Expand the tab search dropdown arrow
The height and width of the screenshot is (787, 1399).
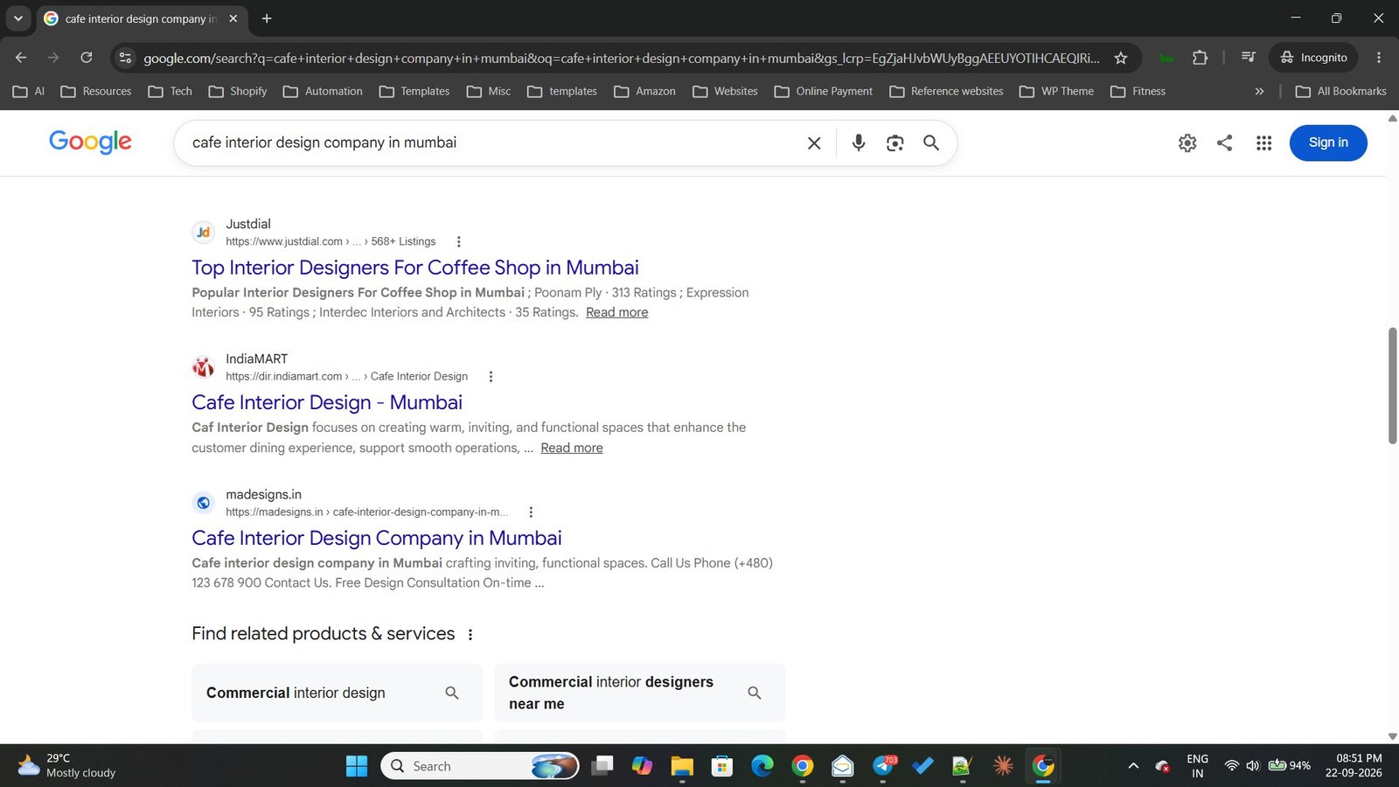17,18
